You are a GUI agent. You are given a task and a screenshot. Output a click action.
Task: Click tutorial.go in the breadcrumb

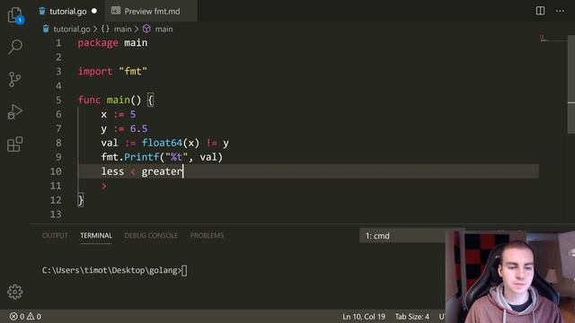pyautogui.click(x=72, y=29)
